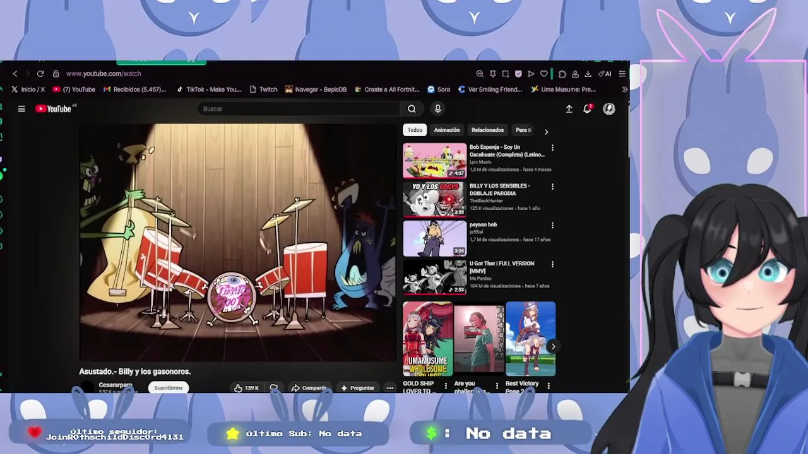The height and width of the screenshot is (454, 808).
Task: Click the magnifier search button on YouTube
Action: click(412, 109)
